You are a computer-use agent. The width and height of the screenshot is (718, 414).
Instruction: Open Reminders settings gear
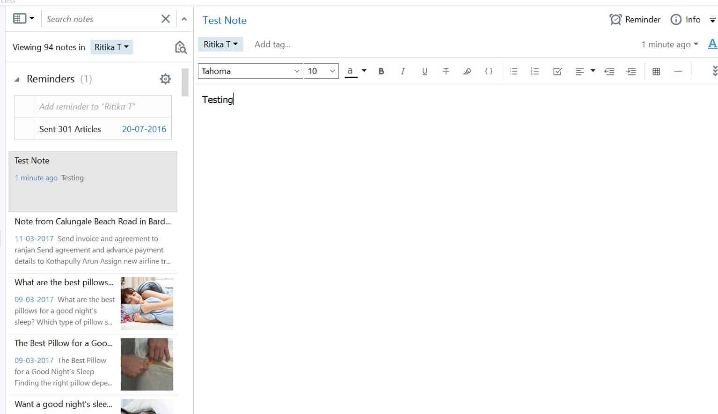coord(165,79)
